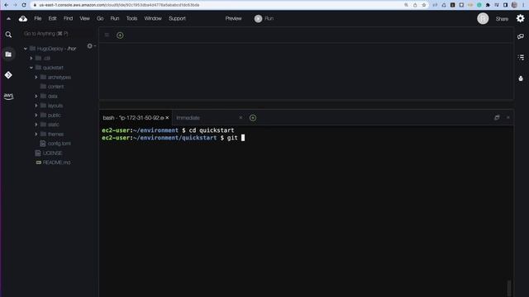Click the terminal scrollbar thumb
This screenshot has height=297, width=529.
(x=509, y=288)
